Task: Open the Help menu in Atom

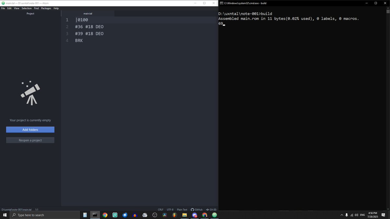Action: (x=56, y=8)
